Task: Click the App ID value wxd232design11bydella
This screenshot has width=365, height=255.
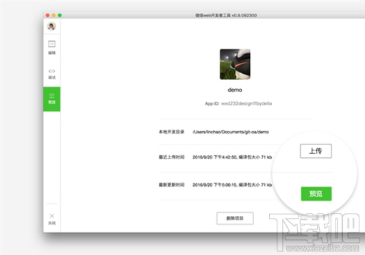Action: click(x=247, y=103)
